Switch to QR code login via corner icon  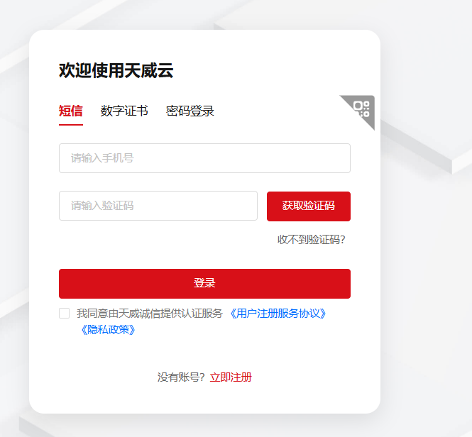click(x=361, y=109)
